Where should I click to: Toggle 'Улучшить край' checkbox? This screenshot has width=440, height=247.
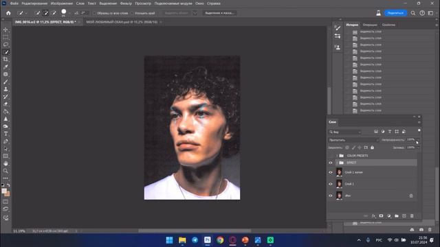coord(132,13)
